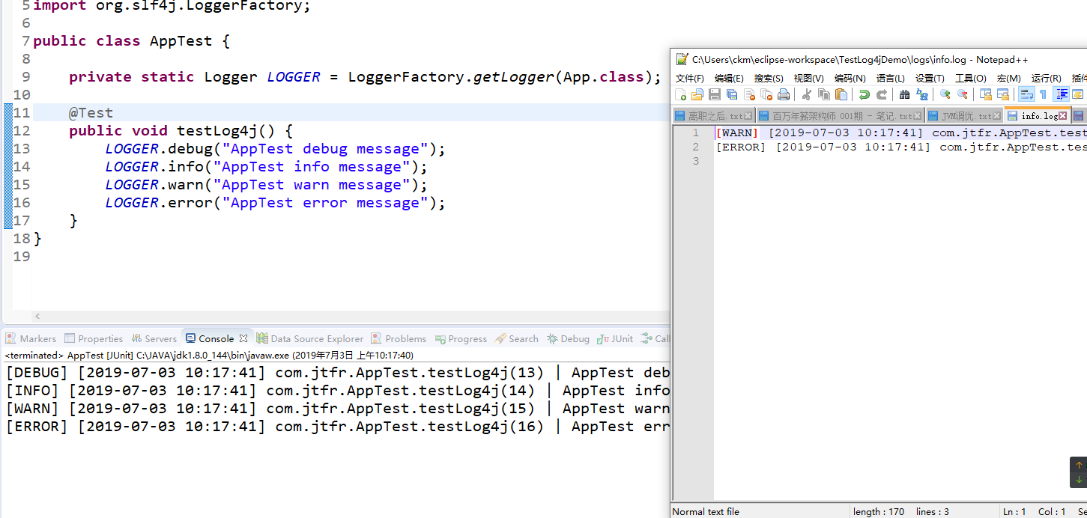Viewport: 1087px width, 518px height.
Task: Close the JVM调优.txt tab
Action: point(996,116)
